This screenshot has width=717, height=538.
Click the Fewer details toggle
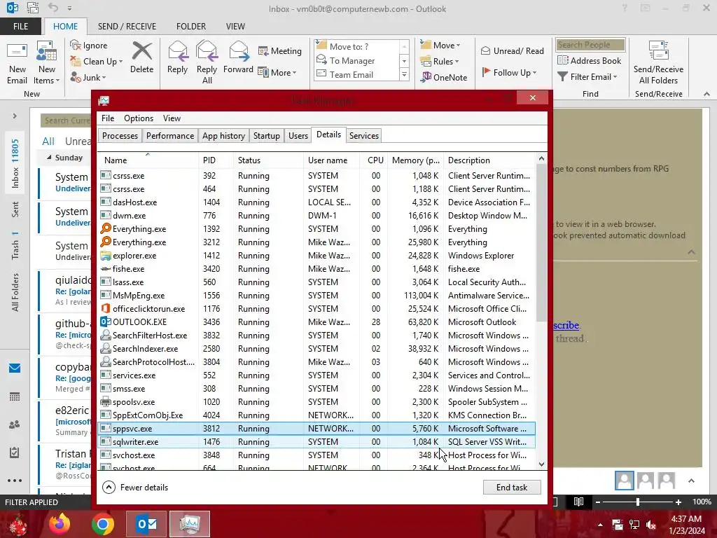click(x=135, y=488)
